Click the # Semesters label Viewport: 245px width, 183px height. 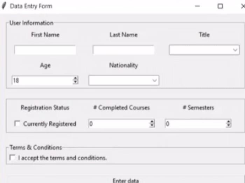198,108
